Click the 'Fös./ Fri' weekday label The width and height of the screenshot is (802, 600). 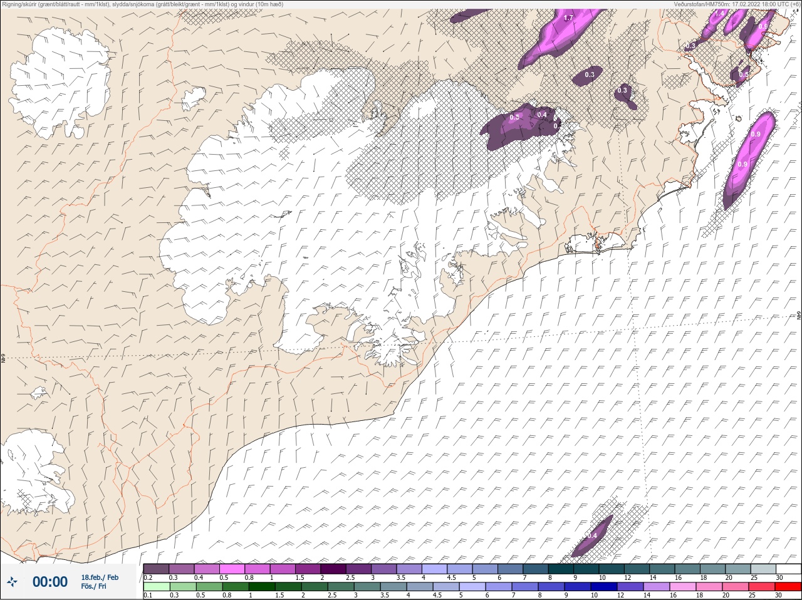[93, 587]
